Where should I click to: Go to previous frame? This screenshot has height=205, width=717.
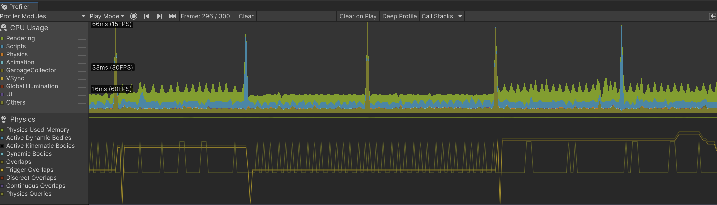tap(146, 16)
